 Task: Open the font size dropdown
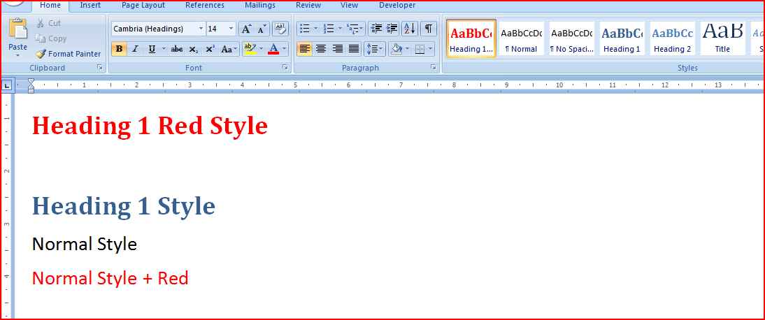coord(231,29)
